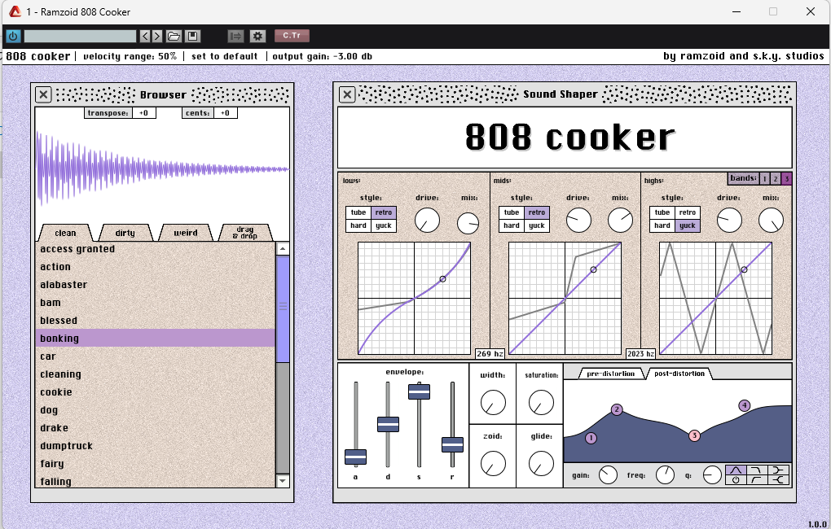Set highs style to yuck
Viewport: 831px width, 529px height.
coord(688,225)
